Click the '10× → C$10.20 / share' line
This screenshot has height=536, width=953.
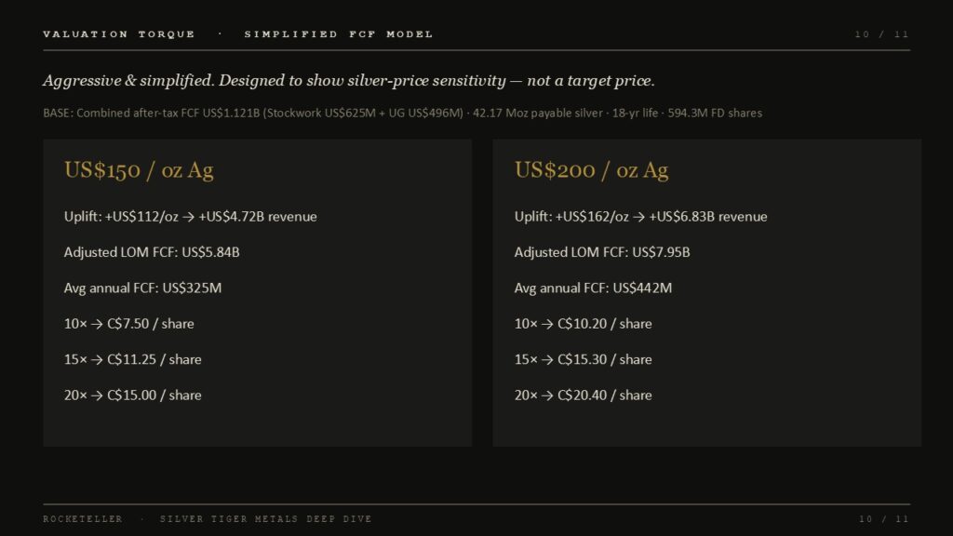click(x=583, y=324)
